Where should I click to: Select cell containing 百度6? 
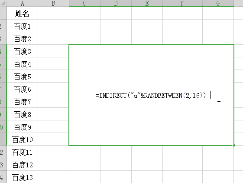point(23,89)
